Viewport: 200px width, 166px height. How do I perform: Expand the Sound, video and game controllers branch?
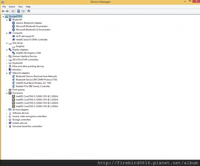(7, 117)
